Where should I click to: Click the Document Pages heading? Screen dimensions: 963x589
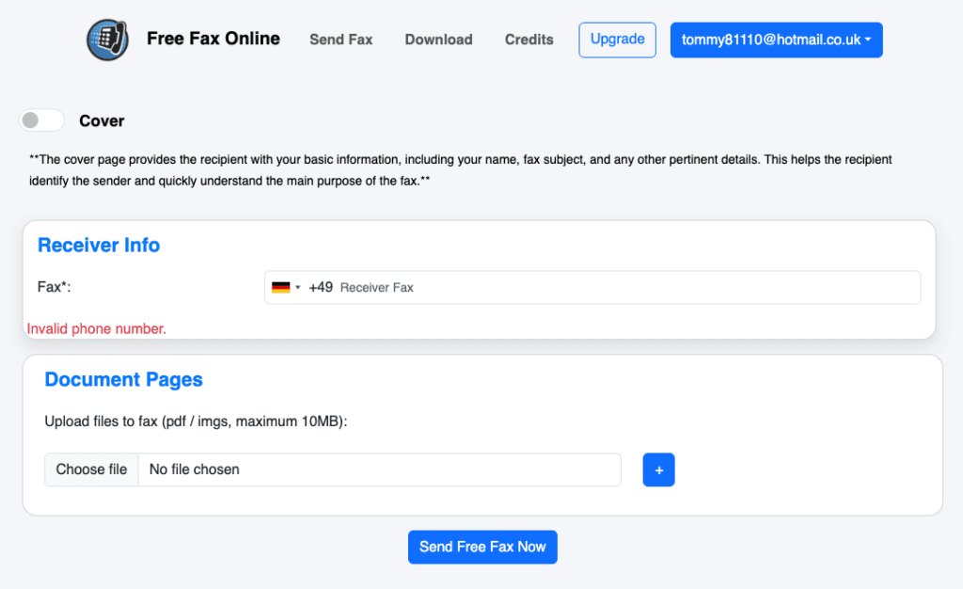click(123, 380)
